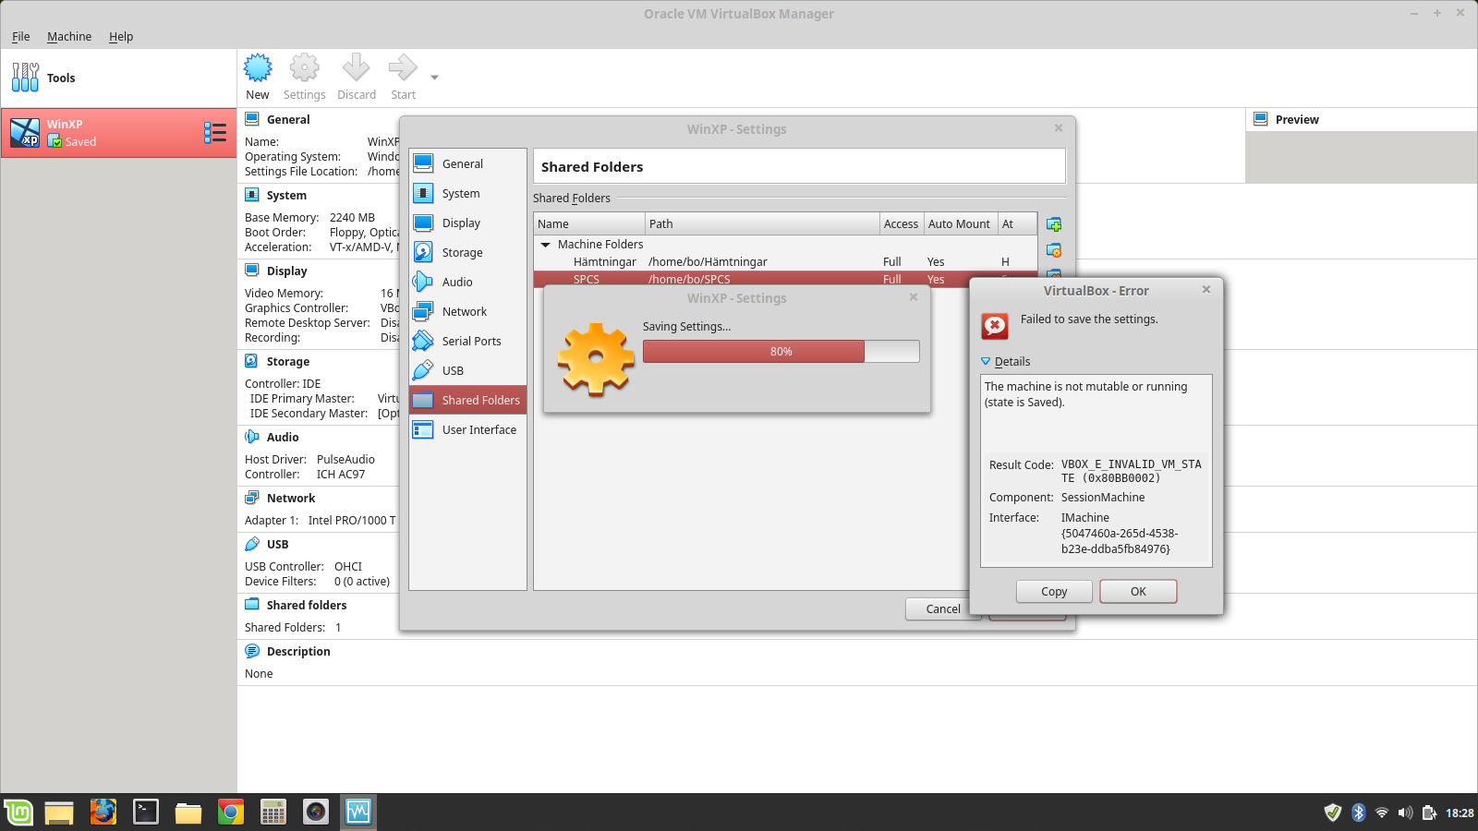Viewport: 1478px width, 831px height.
Task: Click the VirtualBox taskbar window button
Action: [358, 812]
